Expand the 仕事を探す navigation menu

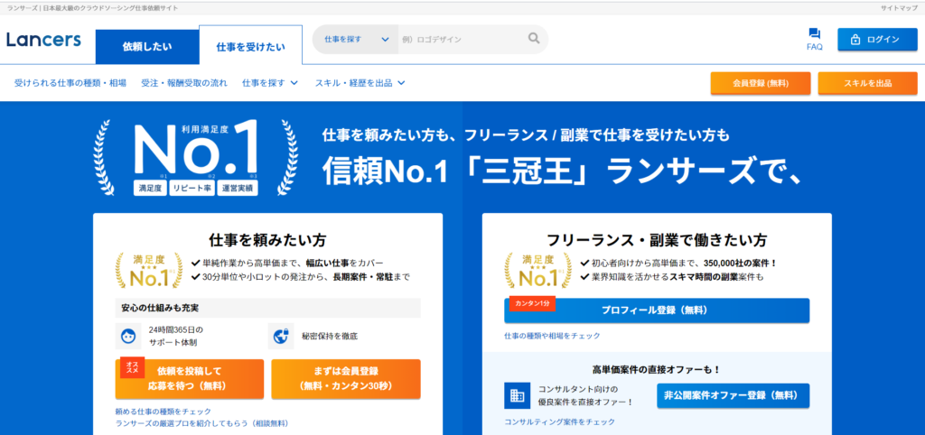click(x=269, y=83)
